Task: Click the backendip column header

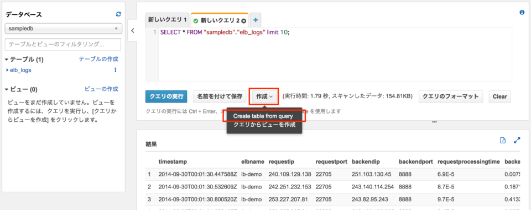Action: pos(366,161)
